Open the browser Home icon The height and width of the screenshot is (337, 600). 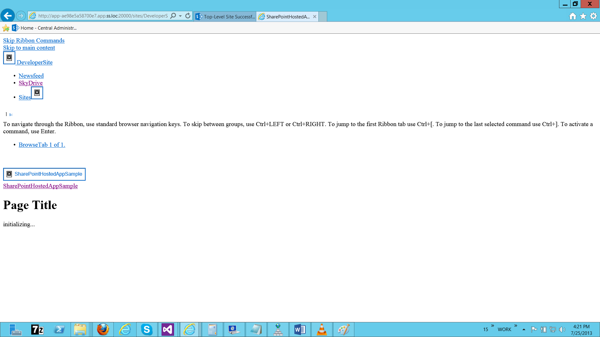pyautogui.click(x=572, y=16)
